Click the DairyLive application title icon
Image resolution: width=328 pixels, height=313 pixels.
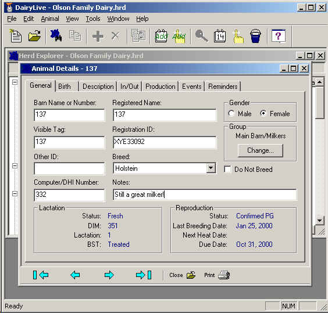point(9,8)
